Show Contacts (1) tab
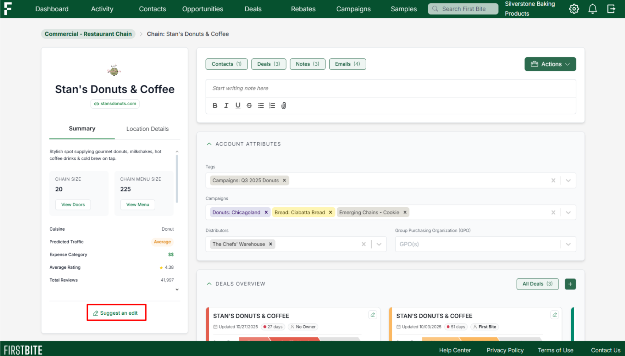This screenshot has height=356, width=625. pyautogui.click(x=227, y=64)
